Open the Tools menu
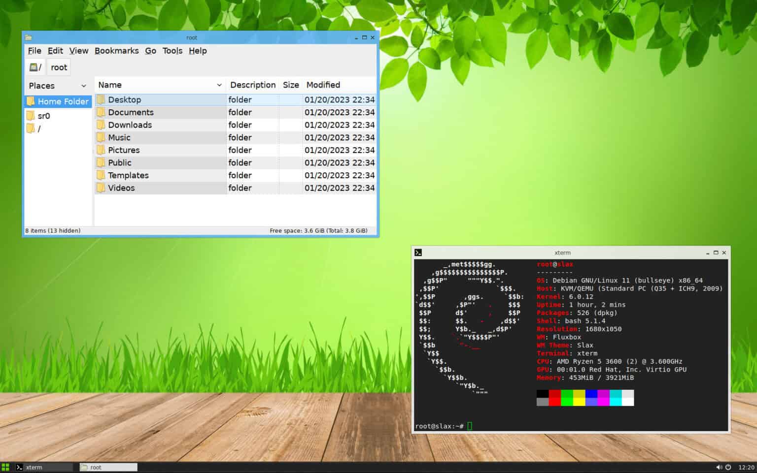The height and width of the screenshot is (473, 757). [x=172, y=51]
